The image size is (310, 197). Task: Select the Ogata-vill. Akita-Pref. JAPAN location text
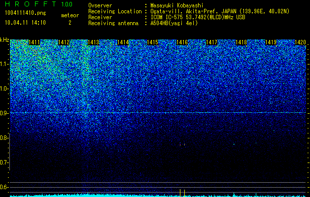(219, 11)
